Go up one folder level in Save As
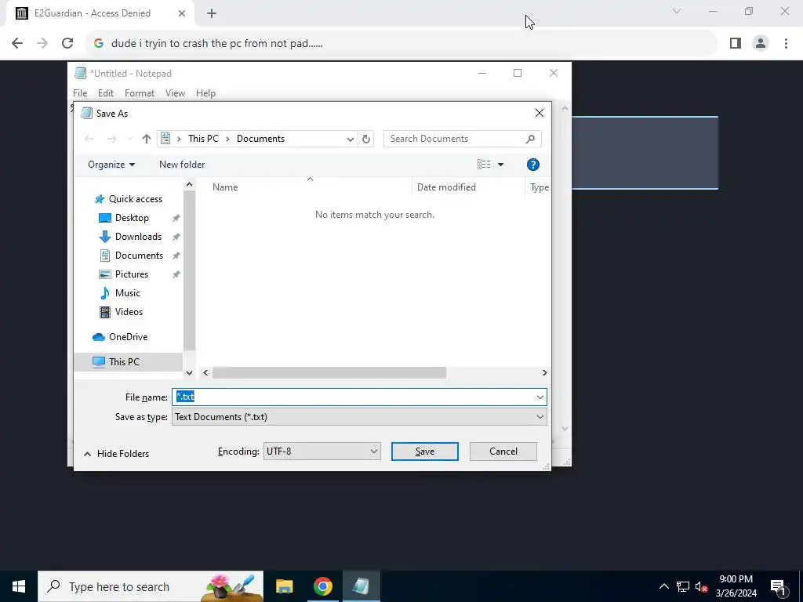 point(147,139)
